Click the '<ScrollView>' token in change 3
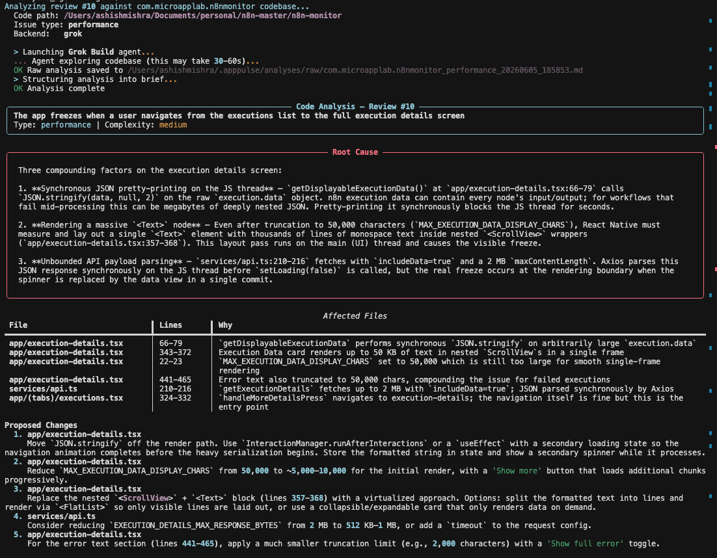Image resolution: width=717 pixels, height=558 pixels. (145, 499)
